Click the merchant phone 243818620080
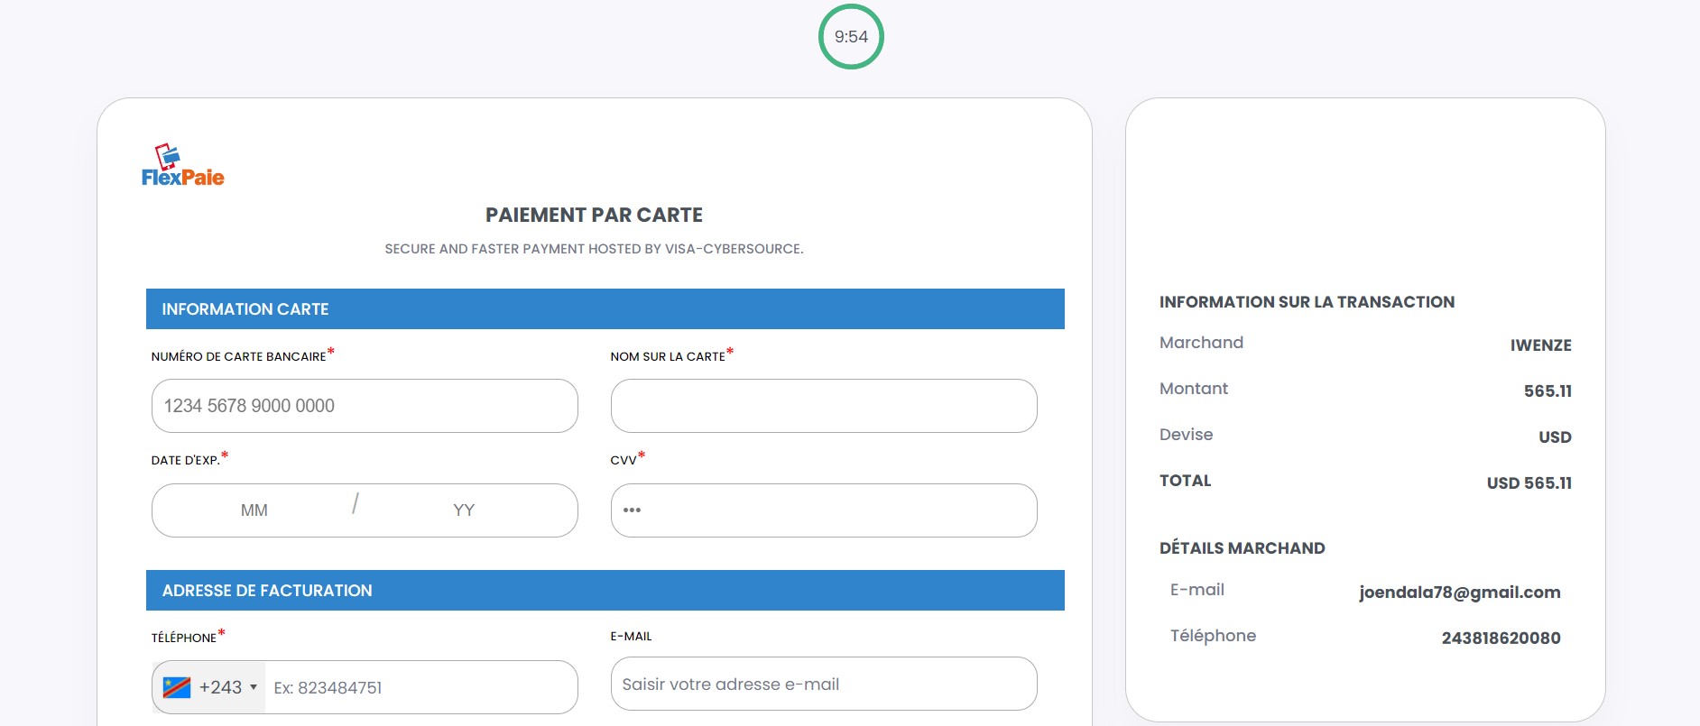Screen dimensions: 1700x726 tap(1501, 639)
